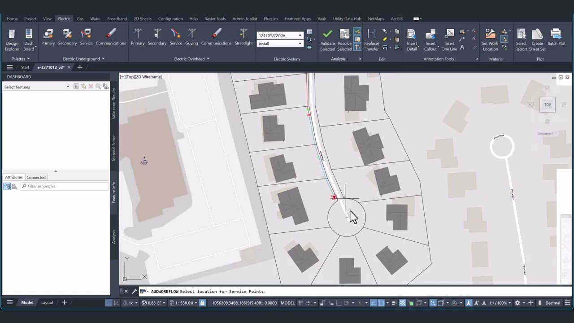Click the yellow highlighter edit tool
Screen dimensions: 574x323
point(384,39)
